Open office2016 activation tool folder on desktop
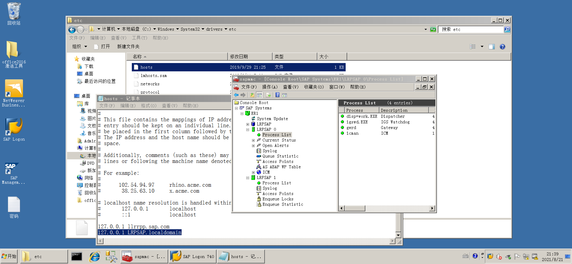The image size is (572, 264). coord(14,54)
